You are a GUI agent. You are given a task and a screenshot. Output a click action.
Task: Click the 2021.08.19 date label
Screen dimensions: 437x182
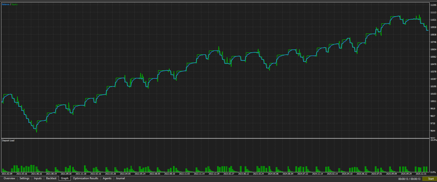pos(51,174)
